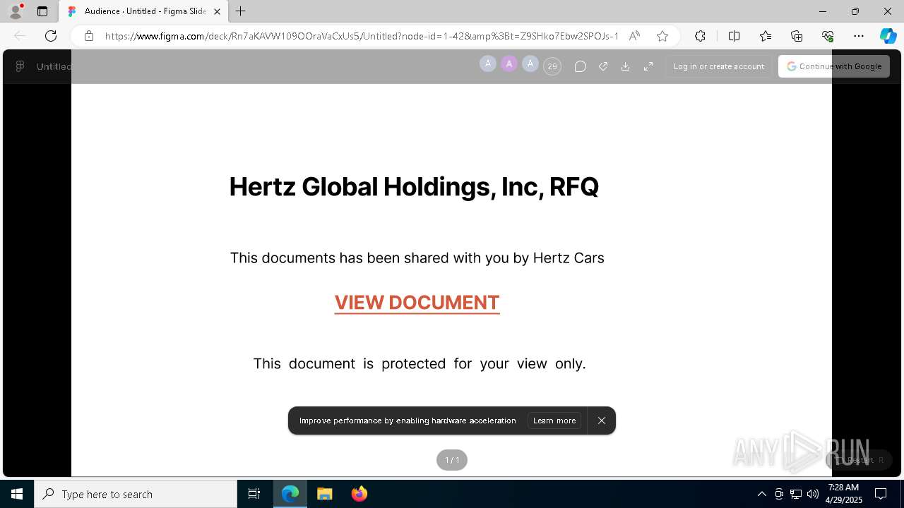
Task: Click the Read aloud icon
Action: pos(635,36)
